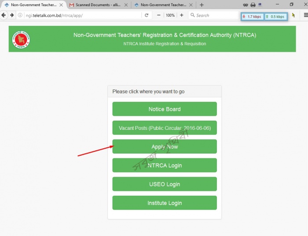Open Vacant Posts public circular button

tap(165, 128)
